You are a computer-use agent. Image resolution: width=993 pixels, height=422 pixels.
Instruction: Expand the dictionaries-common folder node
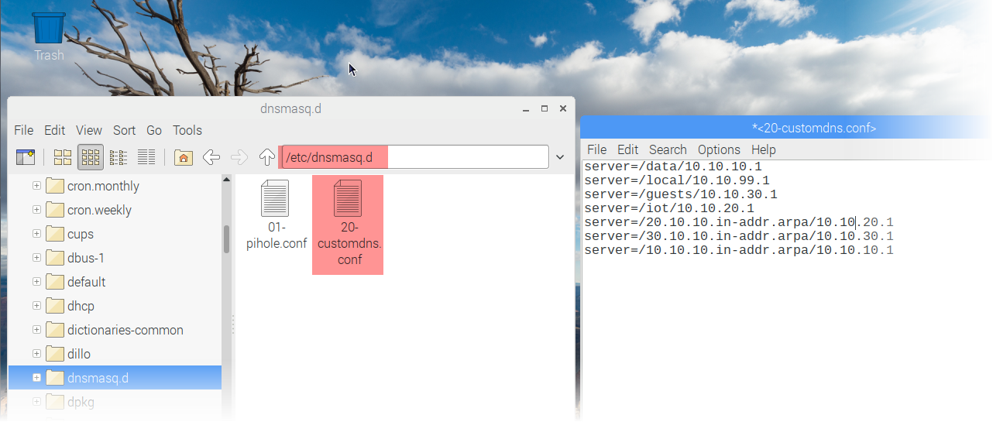36,330
